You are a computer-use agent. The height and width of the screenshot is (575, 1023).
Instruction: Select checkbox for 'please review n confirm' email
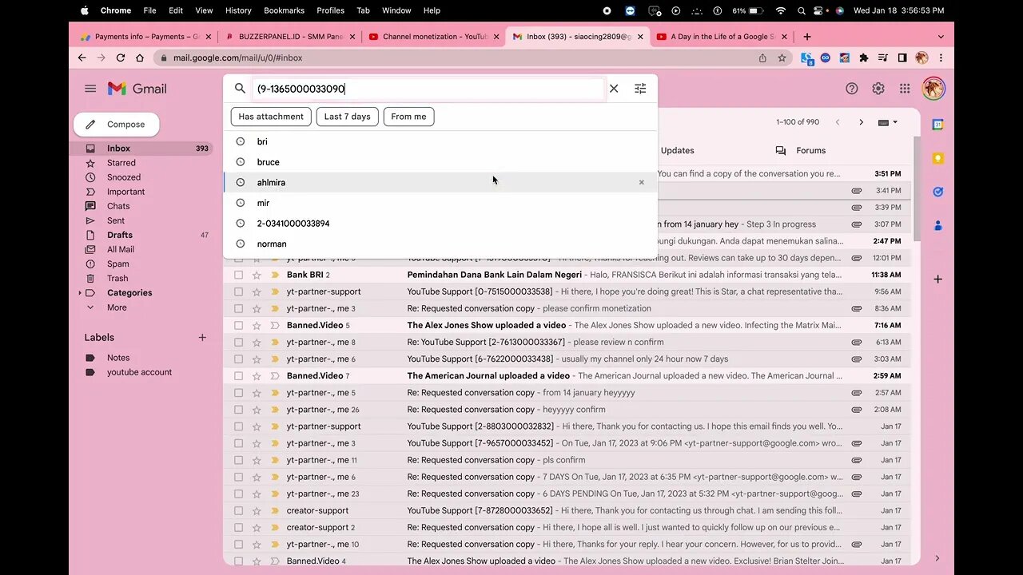(238, 342)
